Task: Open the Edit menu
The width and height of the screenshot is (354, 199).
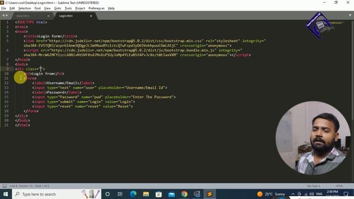Action: (12, 8)
